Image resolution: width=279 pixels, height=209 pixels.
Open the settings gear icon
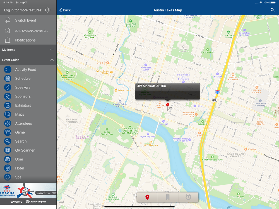(47, 10)
